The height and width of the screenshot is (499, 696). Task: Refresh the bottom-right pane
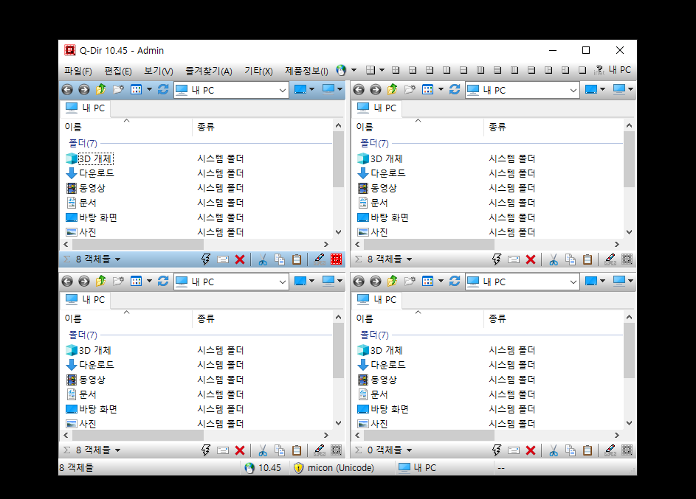tap(455, 281)
